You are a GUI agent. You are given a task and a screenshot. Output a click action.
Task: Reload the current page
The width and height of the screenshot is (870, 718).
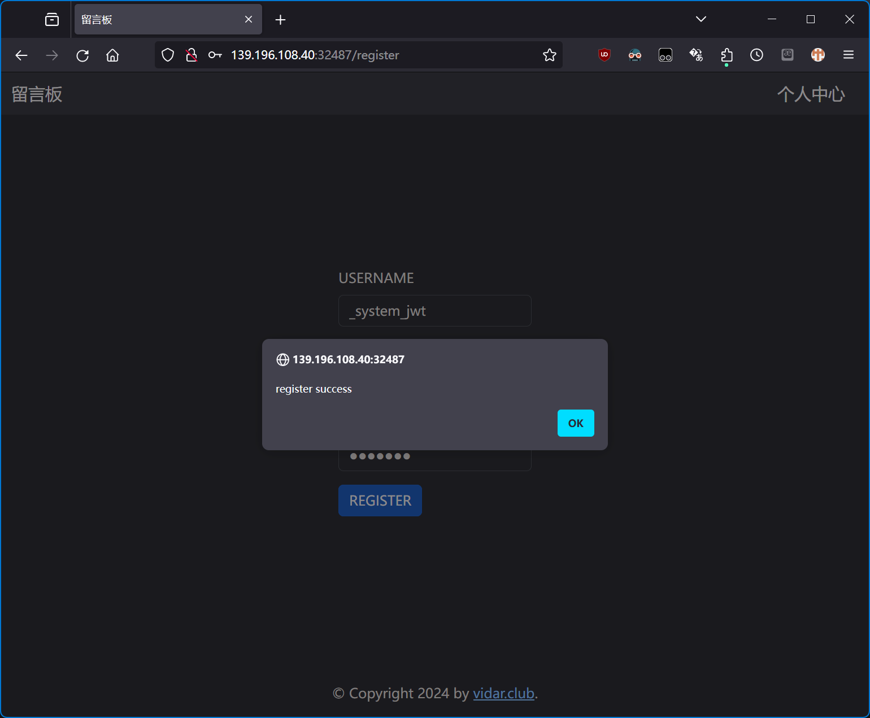[x=82, y=55]
